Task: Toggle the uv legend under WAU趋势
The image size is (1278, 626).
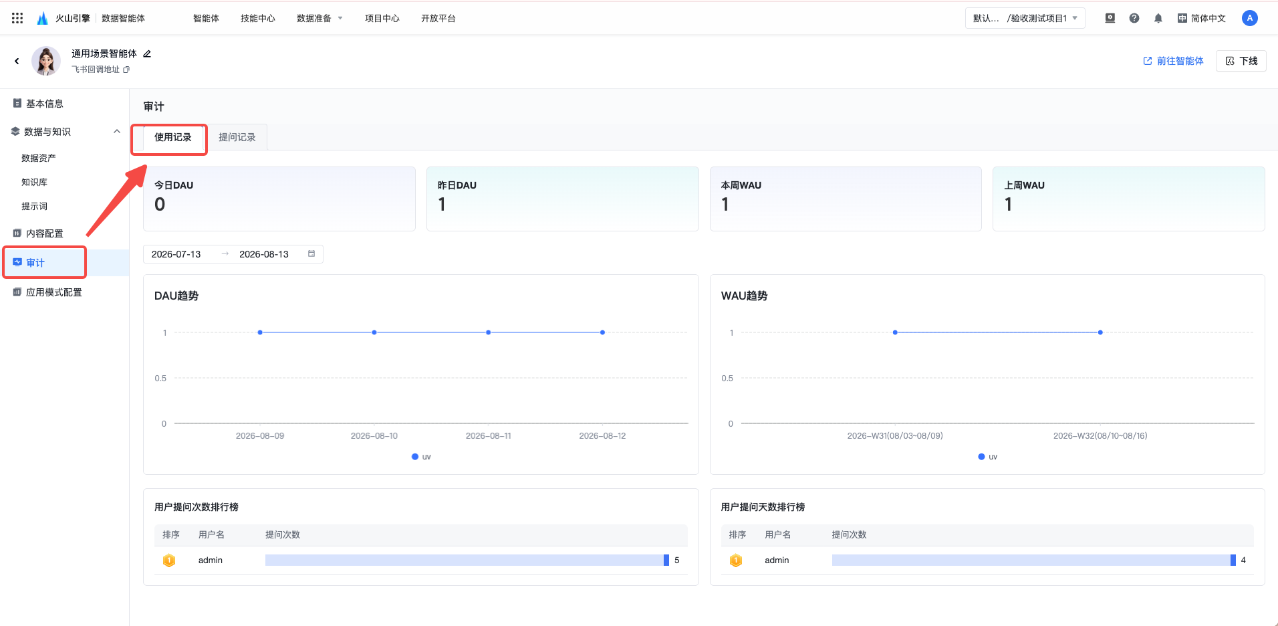Action: click(988, 457)
